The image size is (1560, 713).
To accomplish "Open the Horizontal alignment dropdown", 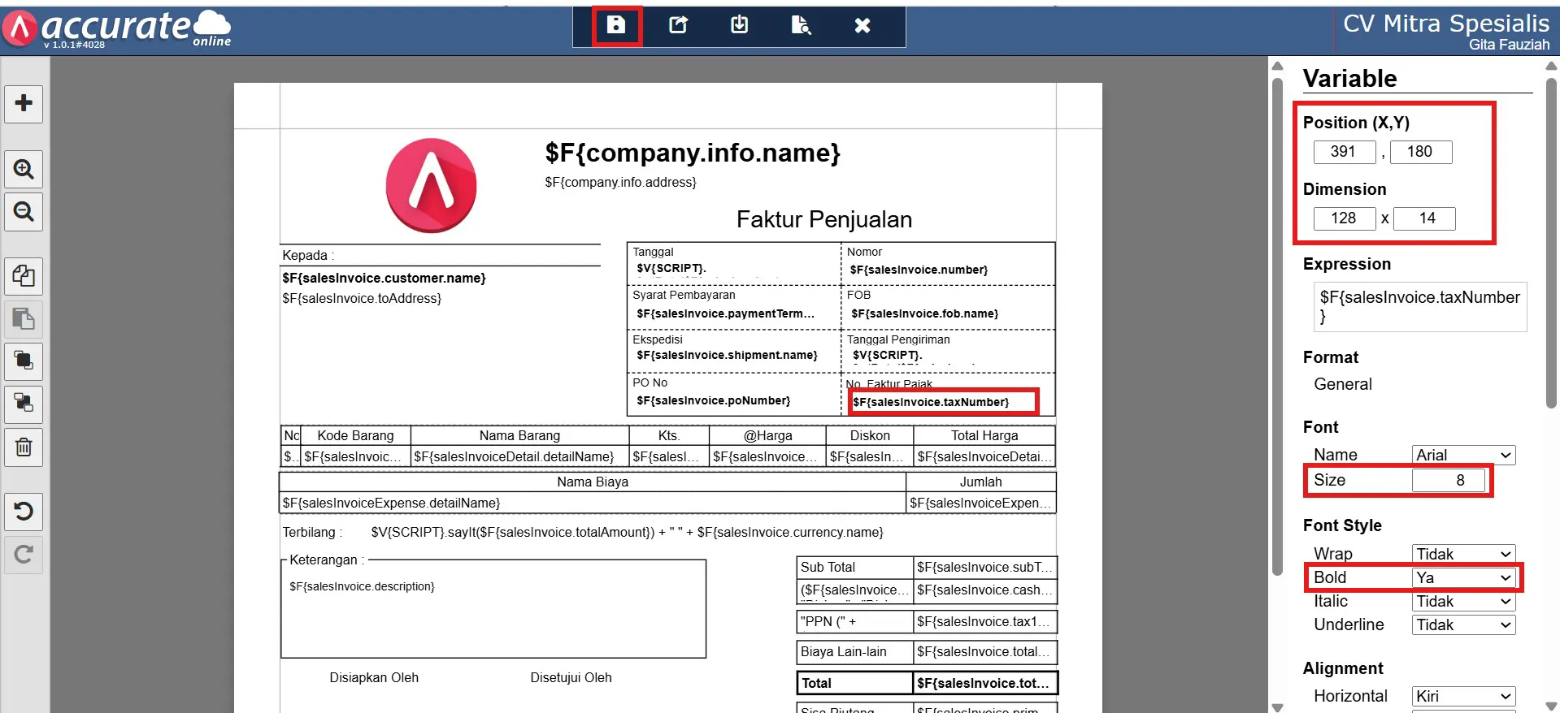I will (x=1463, y=696).
